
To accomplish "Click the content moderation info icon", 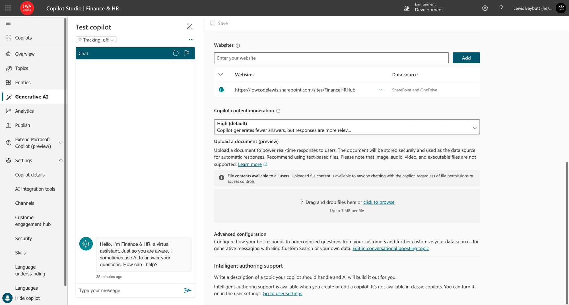I will point(278,111).
